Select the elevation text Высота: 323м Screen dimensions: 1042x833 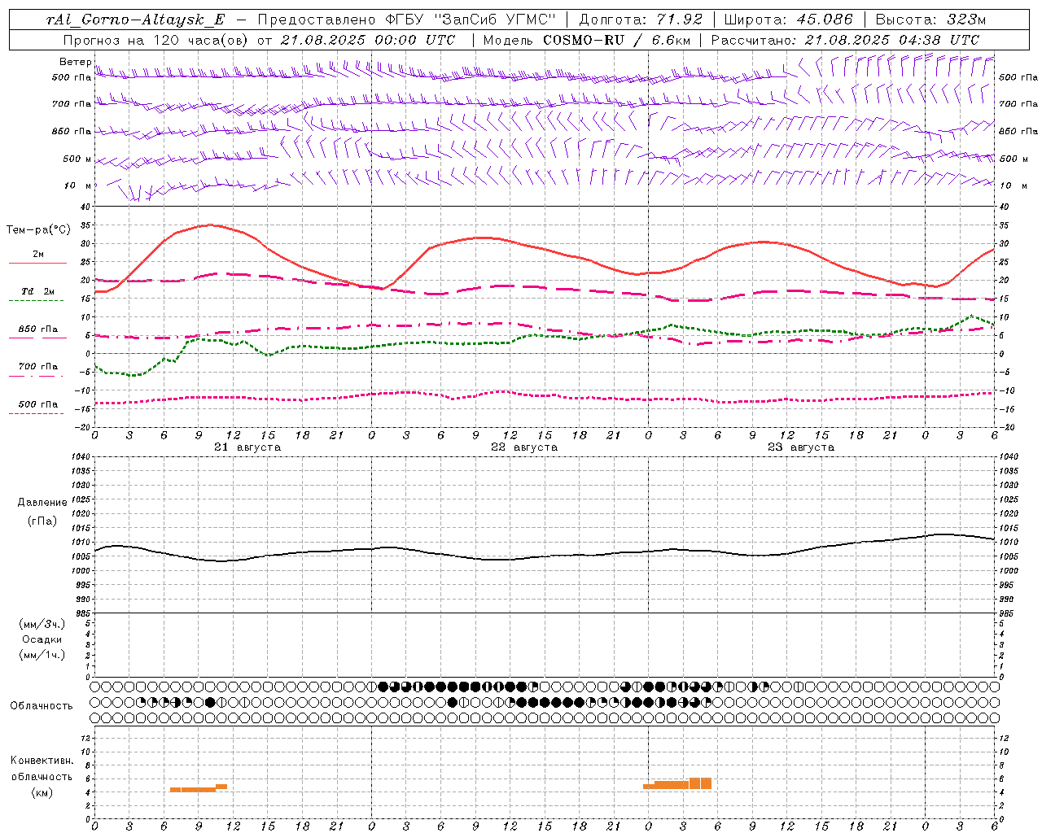(931, 20)
